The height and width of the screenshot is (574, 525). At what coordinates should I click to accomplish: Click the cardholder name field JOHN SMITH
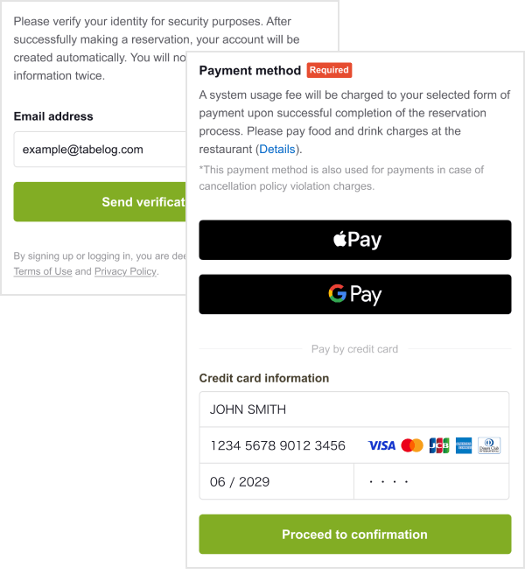pyautogui.click(x=354, y=409)
